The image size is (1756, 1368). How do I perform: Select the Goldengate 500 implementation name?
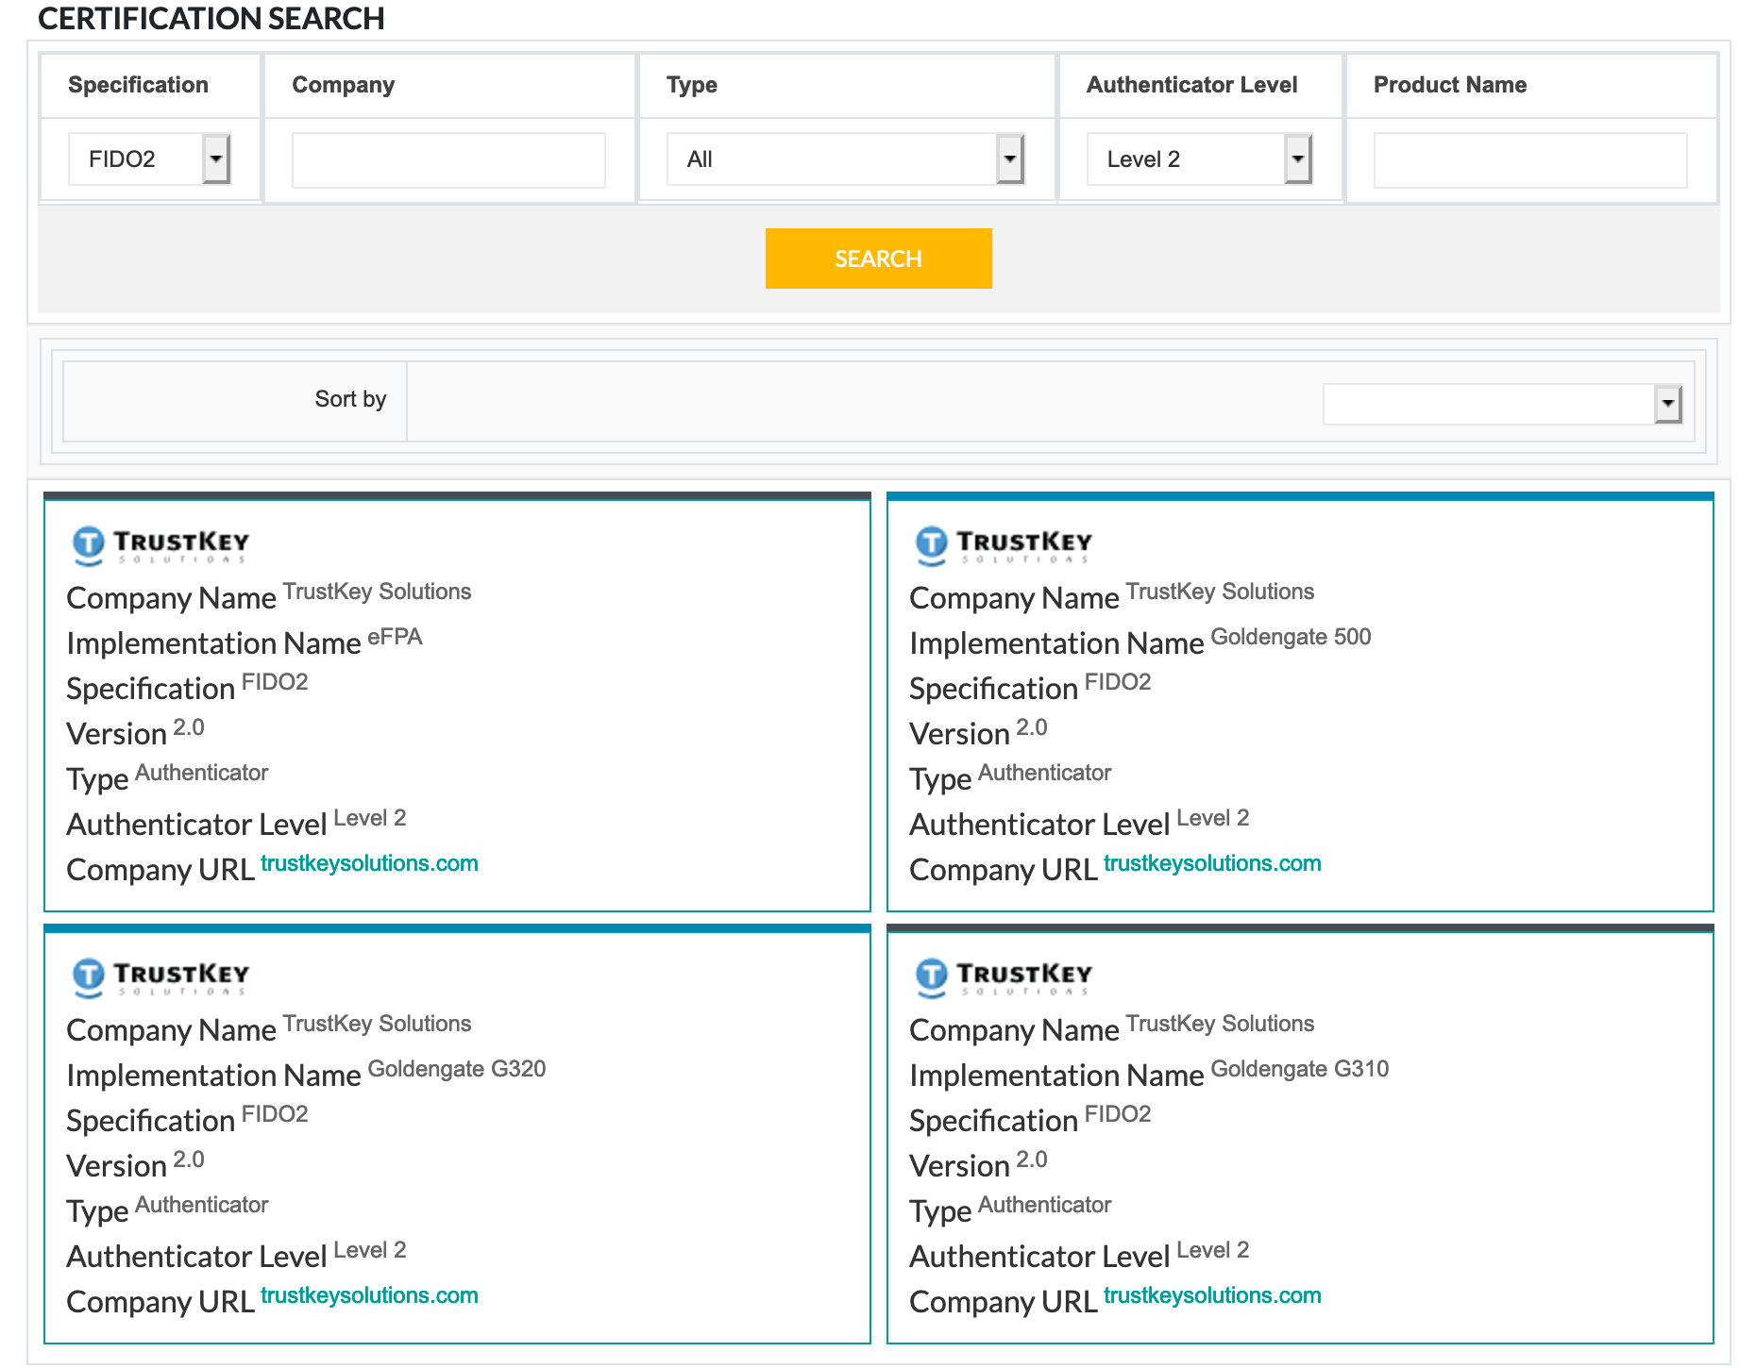pos(1291,637)
